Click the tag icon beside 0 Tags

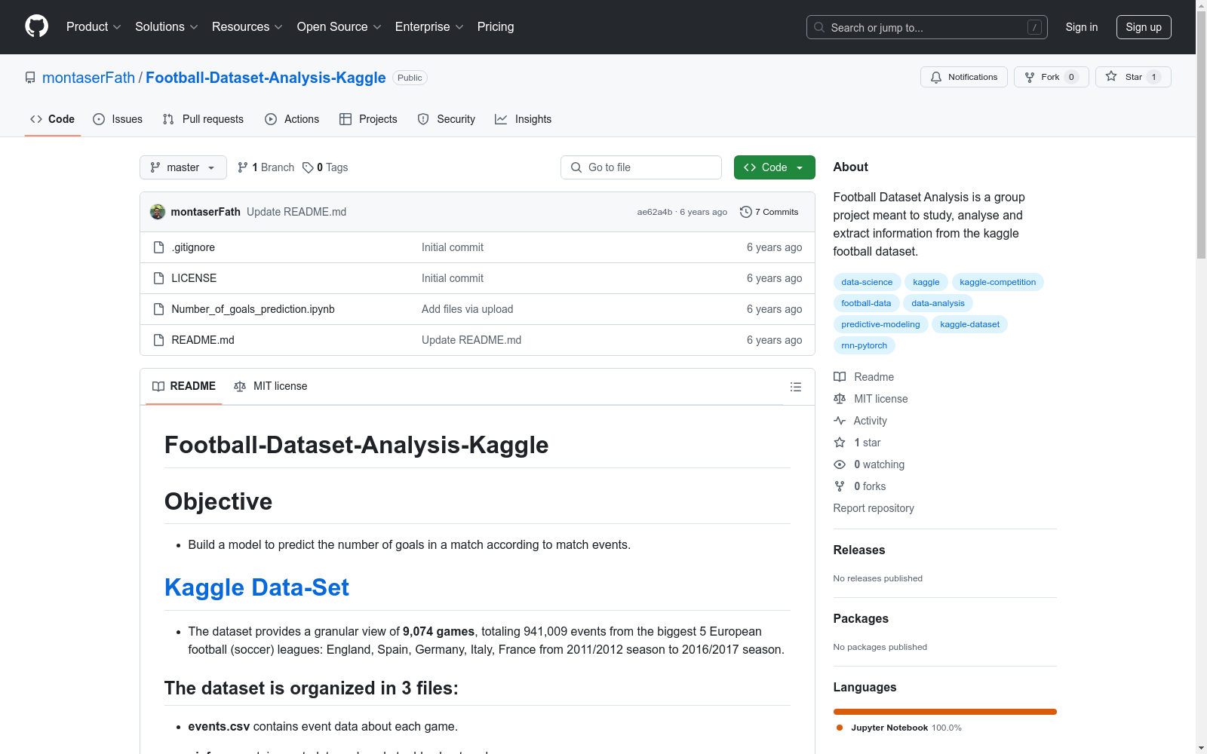(x=308, y=167)
